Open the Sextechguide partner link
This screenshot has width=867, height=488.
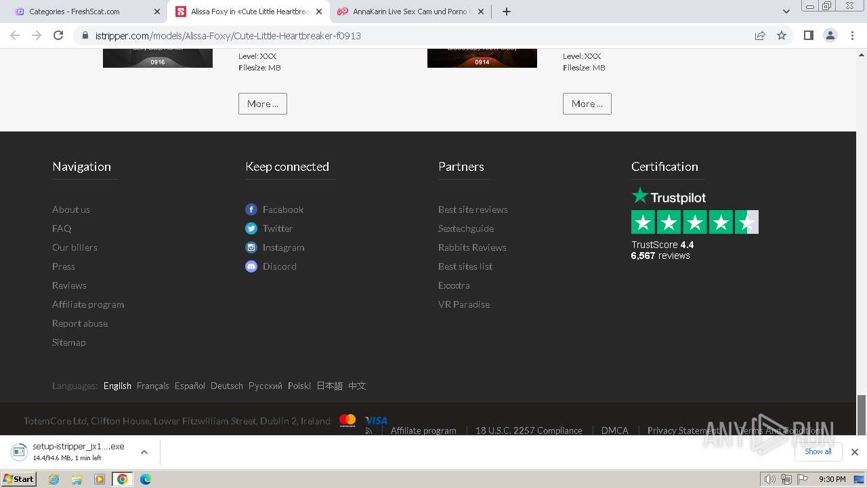(x=466, y=228)
